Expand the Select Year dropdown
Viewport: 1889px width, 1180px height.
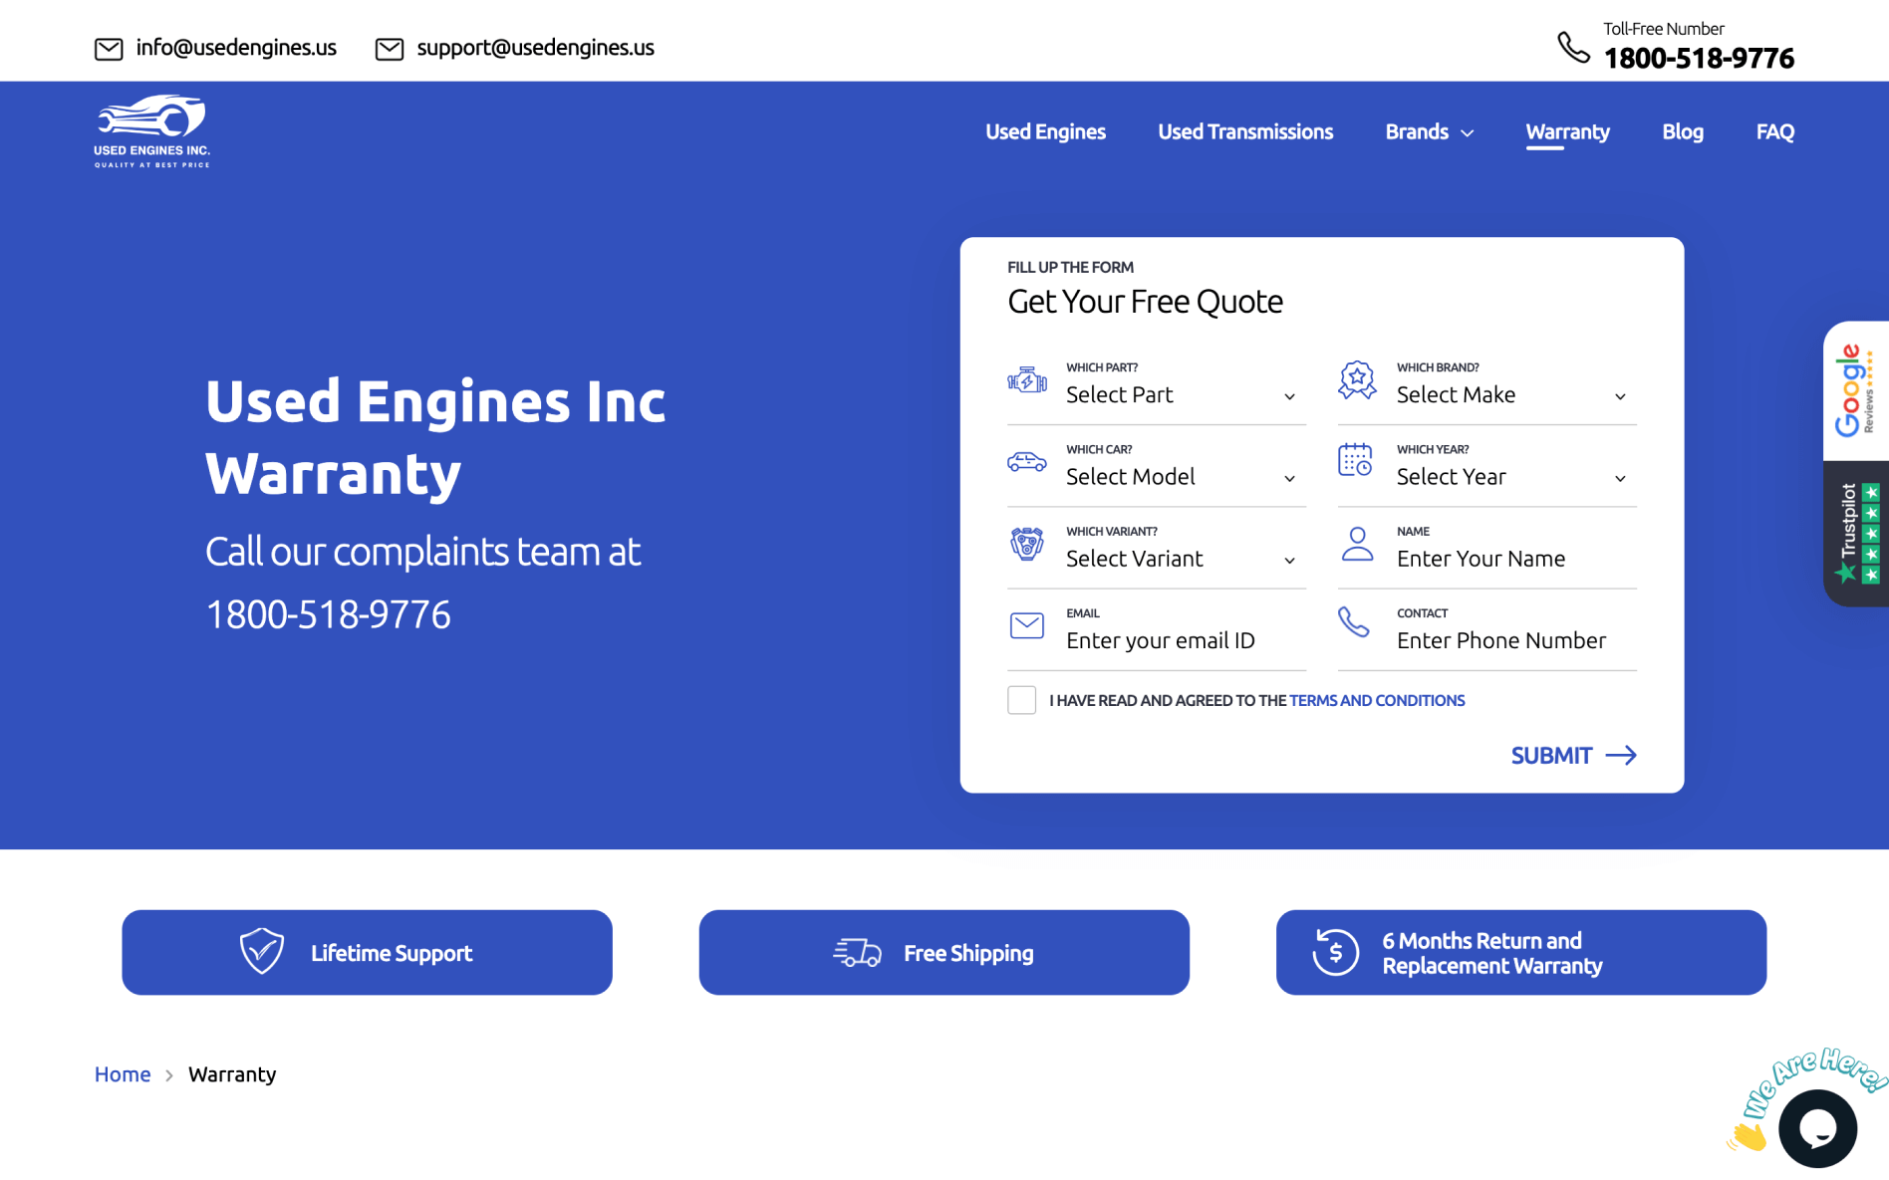1509,477
